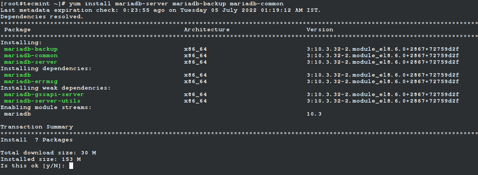478x175 pixels.
Task: Click the Enabling module streams label
Action: pyautogui.click(x=46, y=108)
